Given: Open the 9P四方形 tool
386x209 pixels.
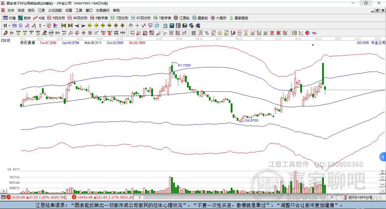Looking at the screenshot, I should click(x=78, y=18).
